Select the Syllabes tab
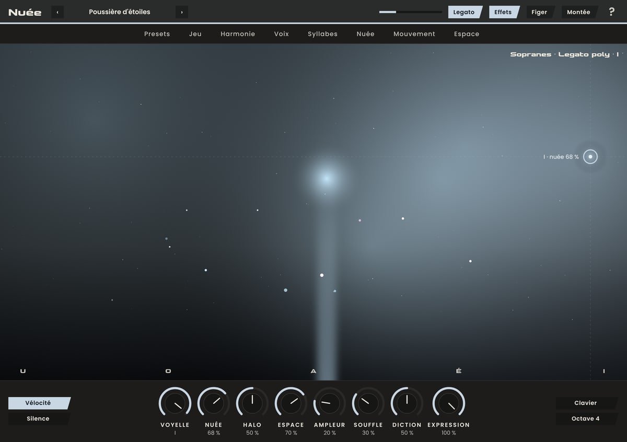The height and width of the screenshot is (442, 627). 323,34
